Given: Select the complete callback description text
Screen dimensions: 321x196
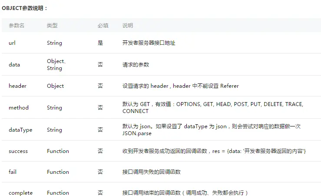Looking at the screenshot, I should (x=185, y=193).
